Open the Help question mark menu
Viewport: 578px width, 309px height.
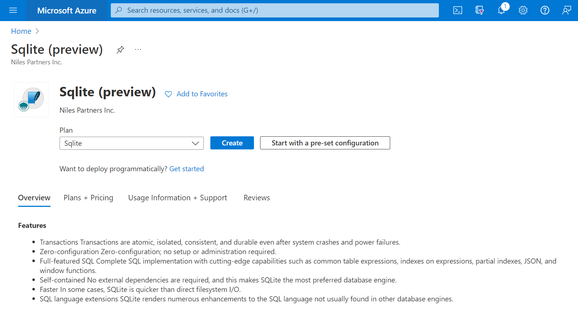(x=545, y=10)
